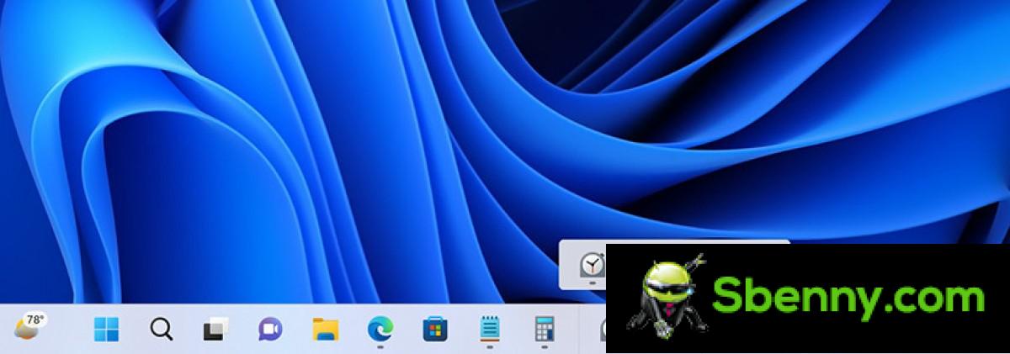Open Task View on the taskbar
This screenshot has height=354, width=1010.
[215, 330]
